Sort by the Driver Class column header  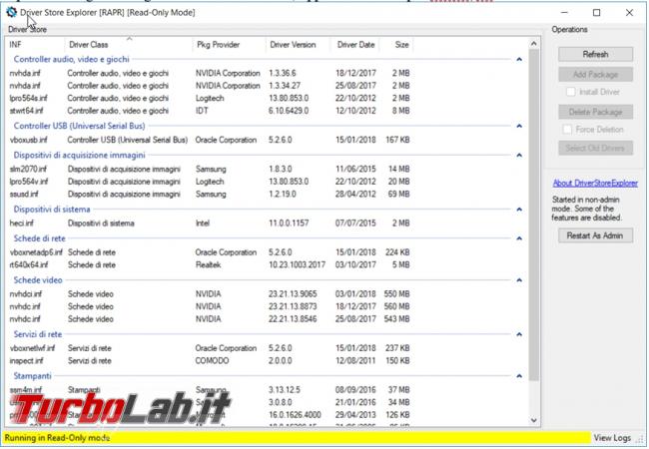click(x=129, y=45)
